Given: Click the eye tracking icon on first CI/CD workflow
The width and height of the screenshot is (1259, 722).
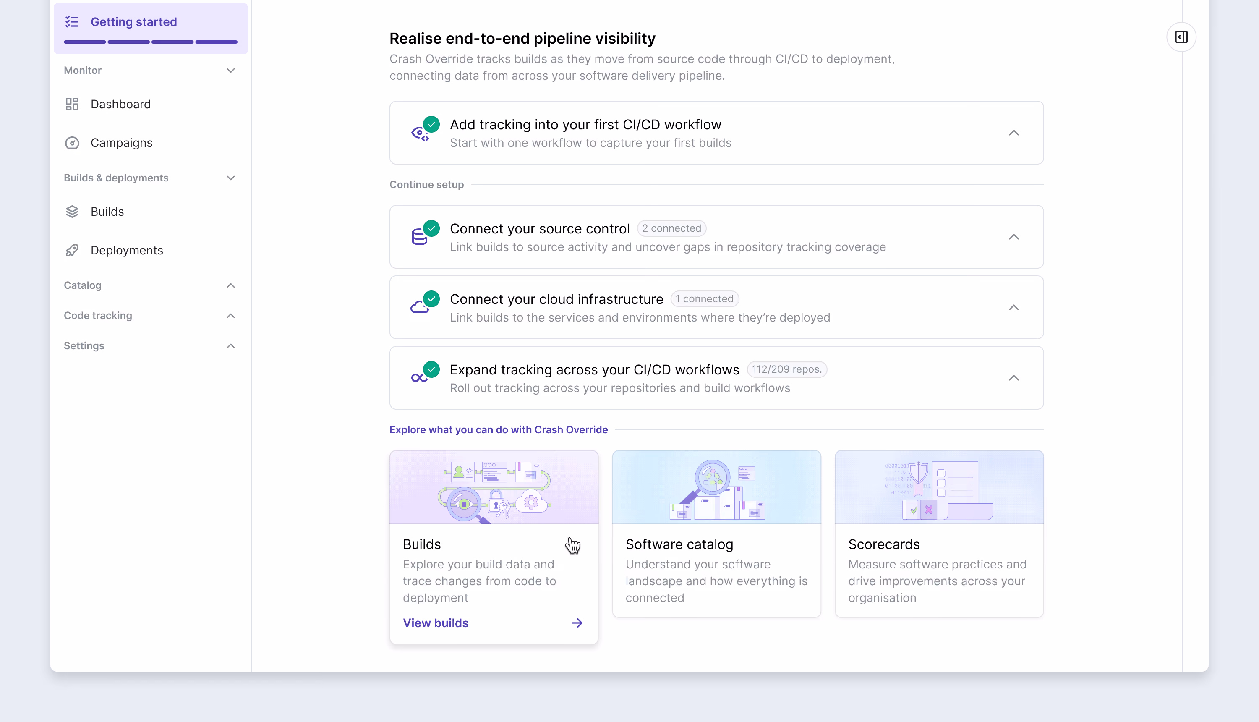Looking at the screenshot, I should (419, 134).
